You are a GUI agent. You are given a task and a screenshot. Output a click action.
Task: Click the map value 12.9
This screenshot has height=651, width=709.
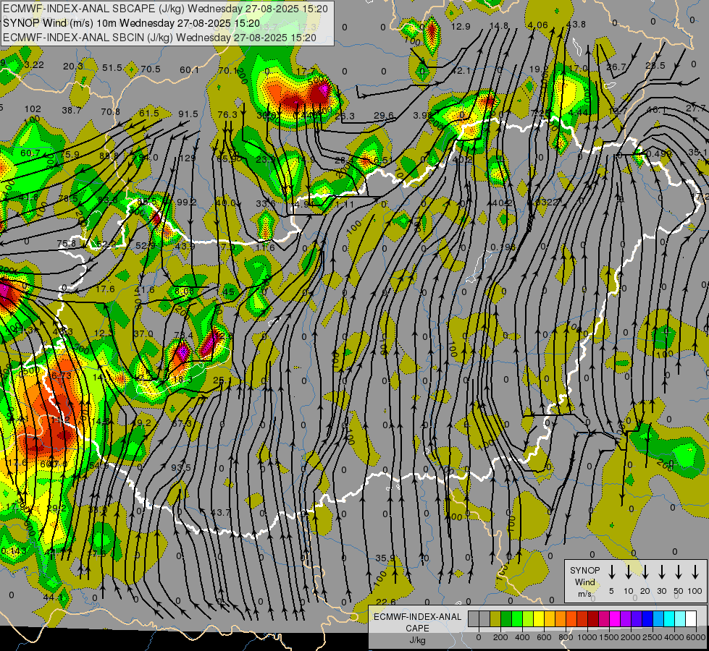[461, 27]
